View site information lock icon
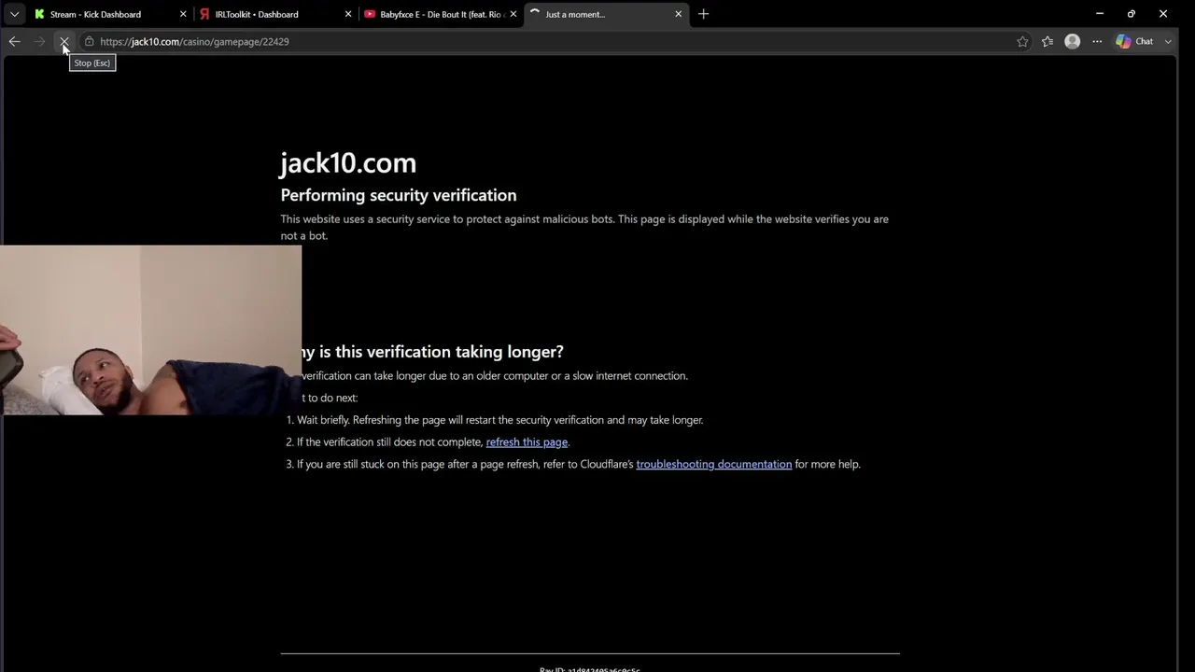Image resolution: width=1195 pixels, height=672 pixels. click(90, 41)
